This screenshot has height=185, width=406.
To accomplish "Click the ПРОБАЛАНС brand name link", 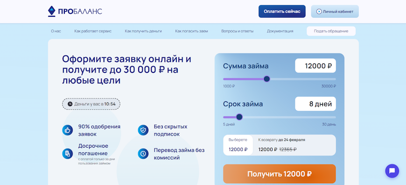I will (x=80, y=11).
